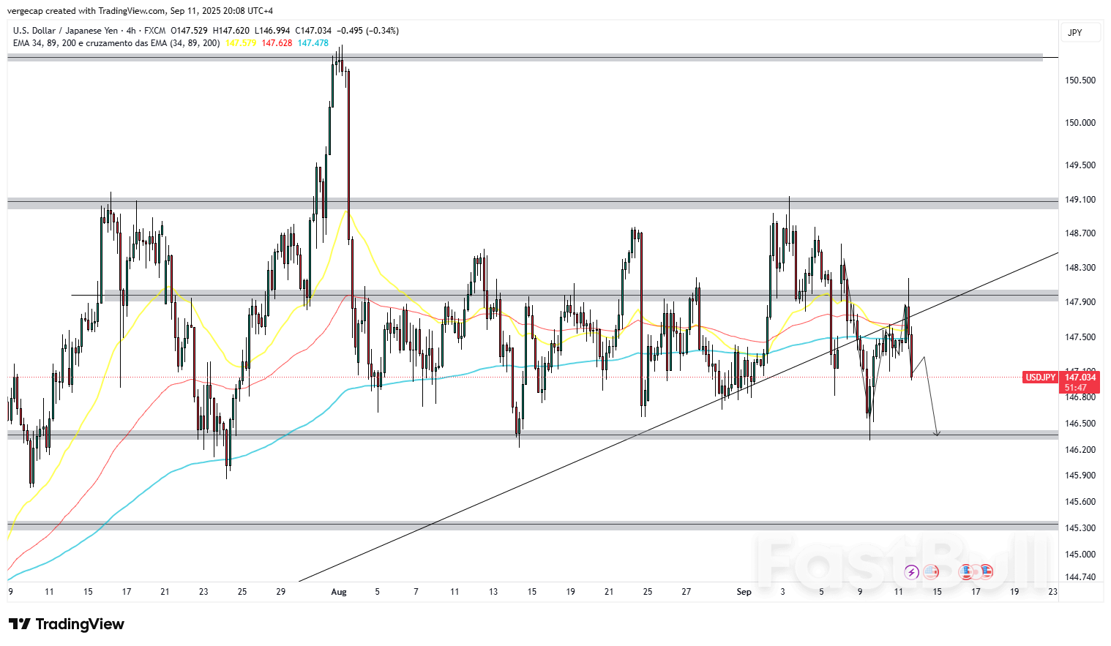Click the 145.300 price scale label
The height and width of the screenshot is (646, 1111).
coord(1080,528)
